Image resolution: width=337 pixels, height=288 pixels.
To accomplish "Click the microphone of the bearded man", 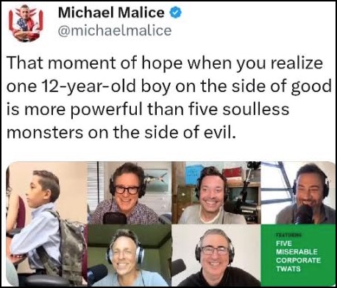I will [304, 214].
